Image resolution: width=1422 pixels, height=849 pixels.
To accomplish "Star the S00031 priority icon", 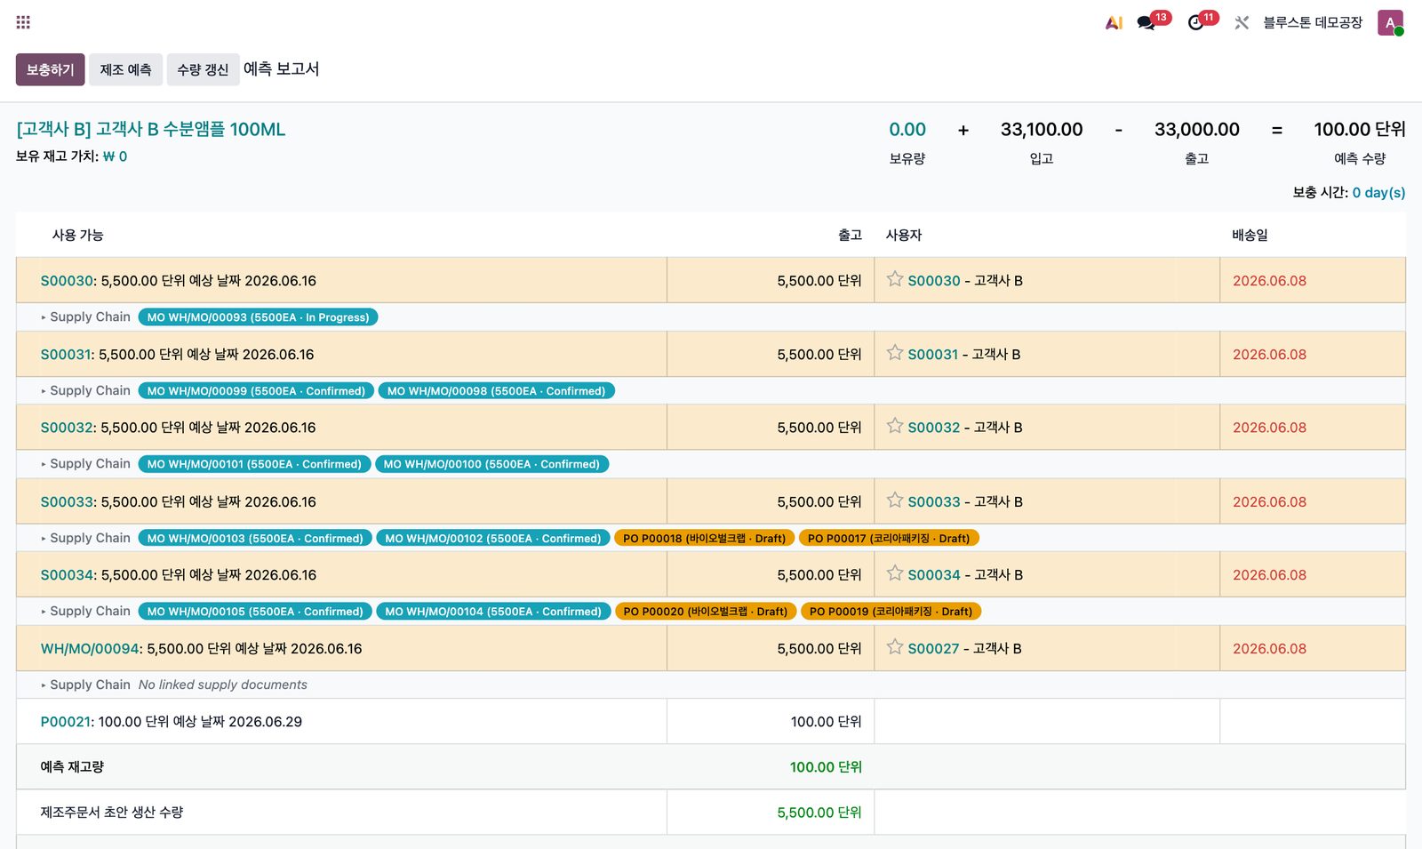I will tap(895, 353).
